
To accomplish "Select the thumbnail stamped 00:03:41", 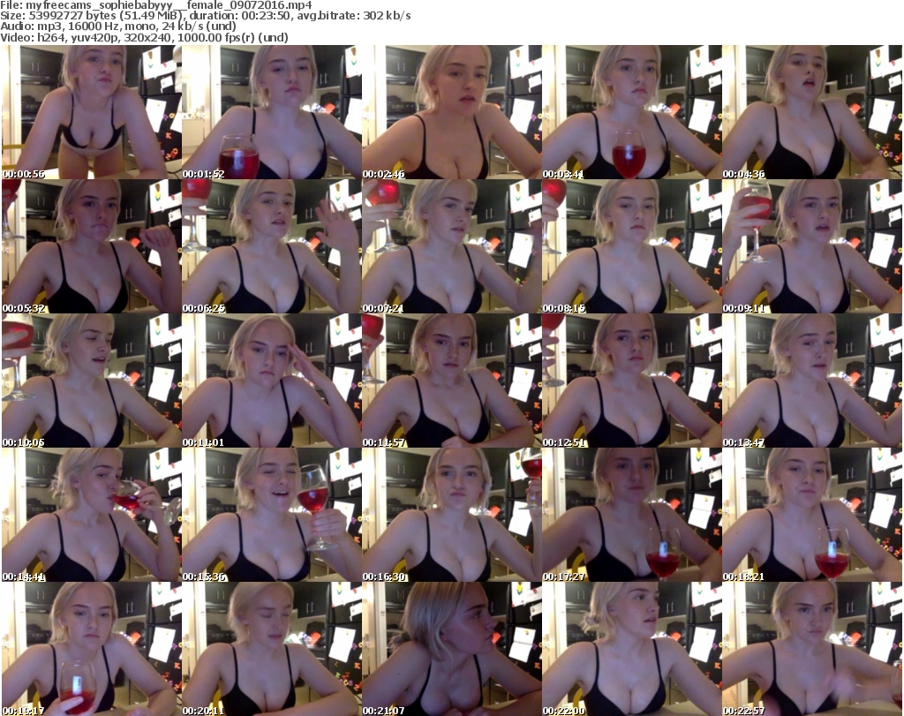I will click(x=632, y=112).
